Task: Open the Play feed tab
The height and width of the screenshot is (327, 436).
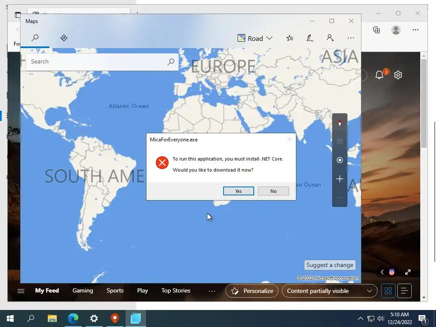Action: 142,290
